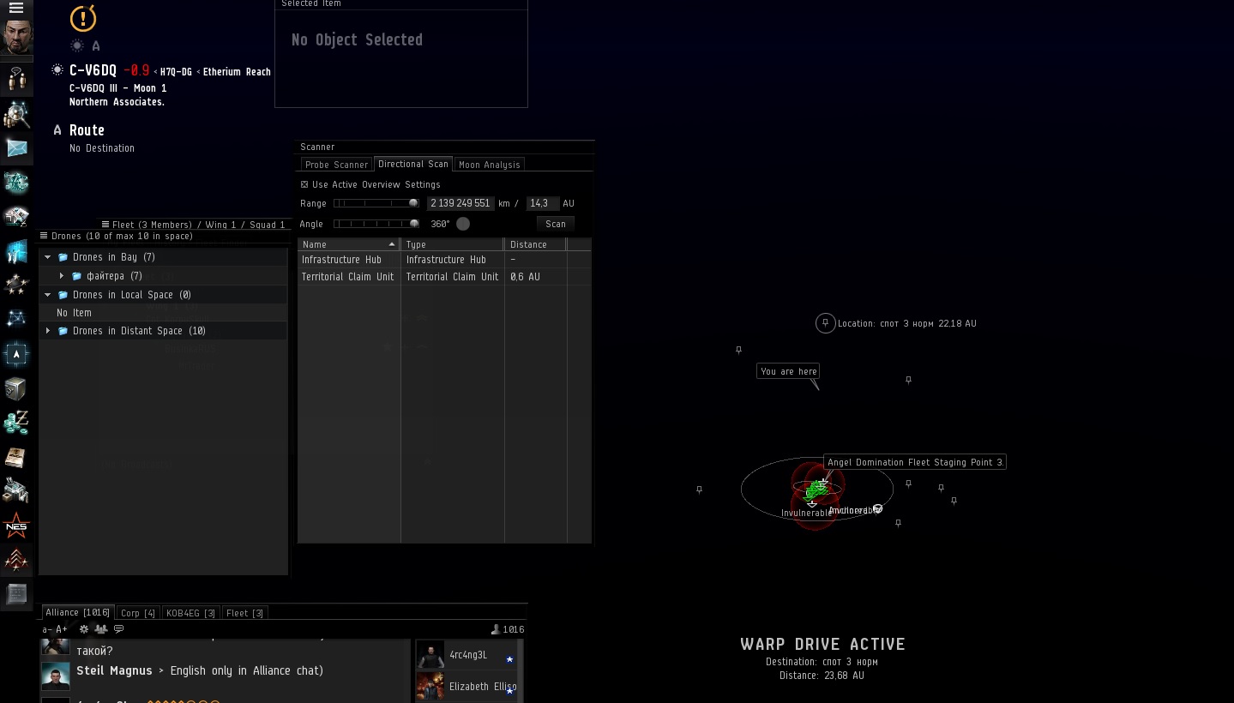Collapse Drones in Local Space group

48,295
